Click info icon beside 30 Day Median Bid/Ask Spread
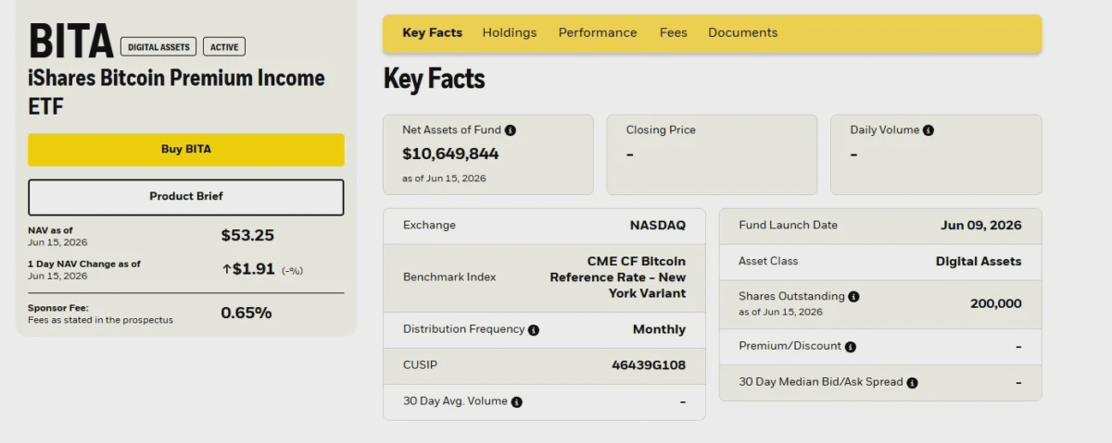The height and width of the screenshot is (443, 1112). point(912,383)
